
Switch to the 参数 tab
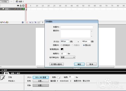(18, 73)
